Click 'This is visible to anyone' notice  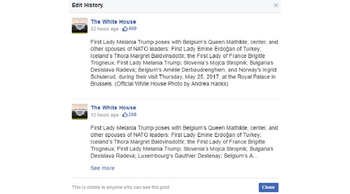click(121, 187)
